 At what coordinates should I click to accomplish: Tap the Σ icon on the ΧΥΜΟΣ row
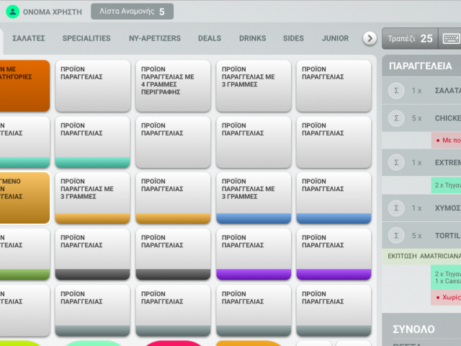click(x=396, y=208)
